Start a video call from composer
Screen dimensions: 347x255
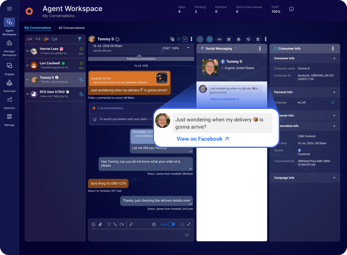pos(122,224)
